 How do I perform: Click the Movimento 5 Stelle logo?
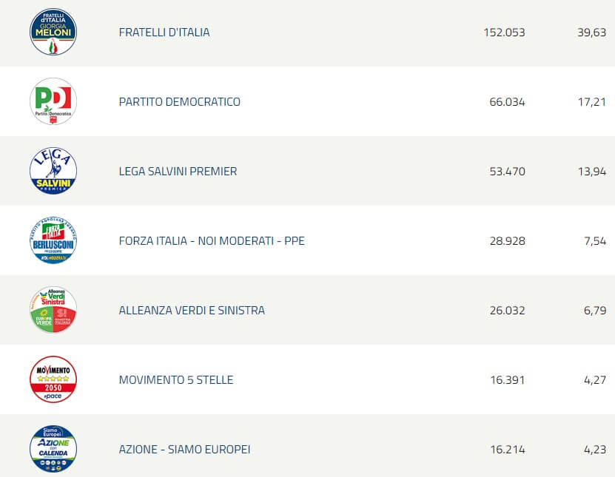[x=53, y=379]
